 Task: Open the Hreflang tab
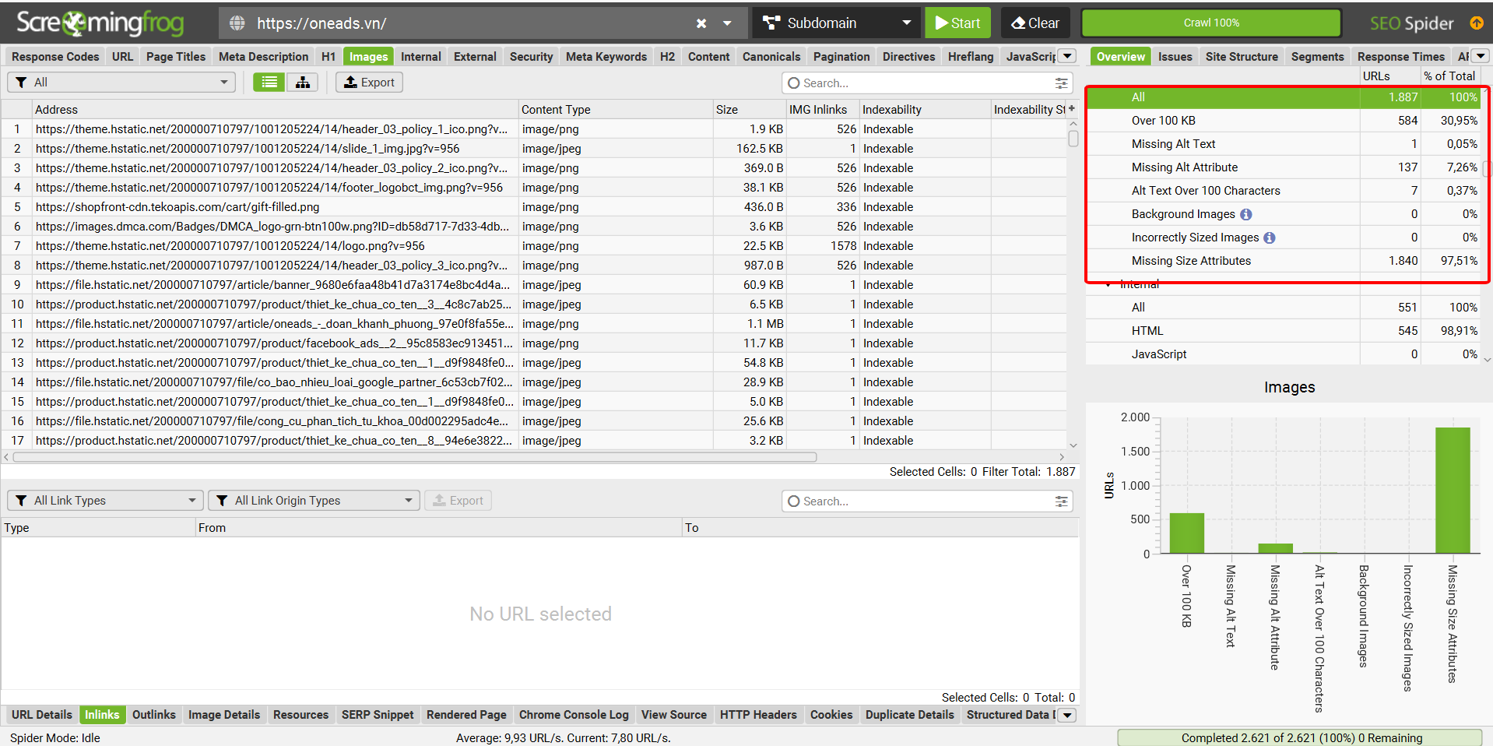pos(971,57)
